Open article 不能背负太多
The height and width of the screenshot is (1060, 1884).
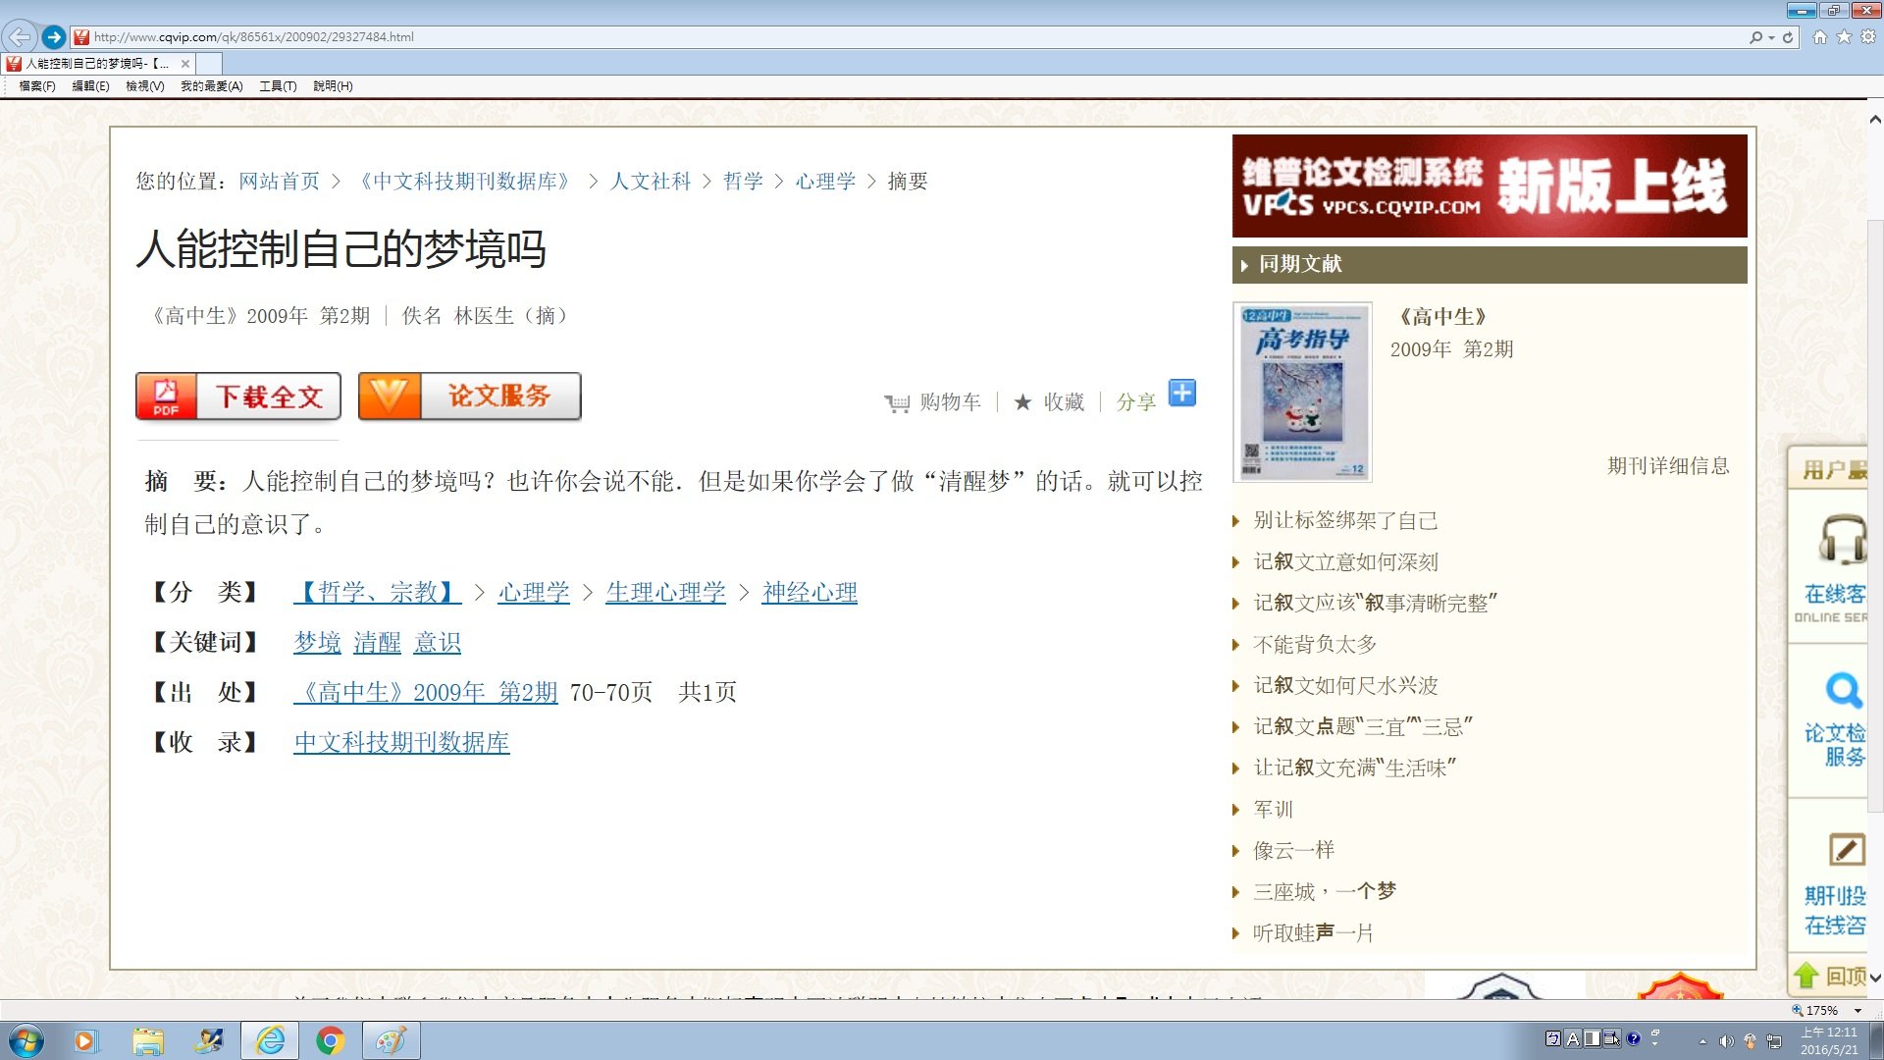1315,645
